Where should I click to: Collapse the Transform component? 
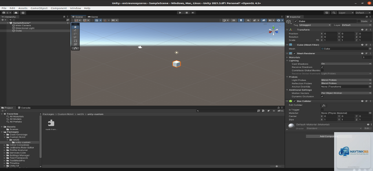click(287, 30)
